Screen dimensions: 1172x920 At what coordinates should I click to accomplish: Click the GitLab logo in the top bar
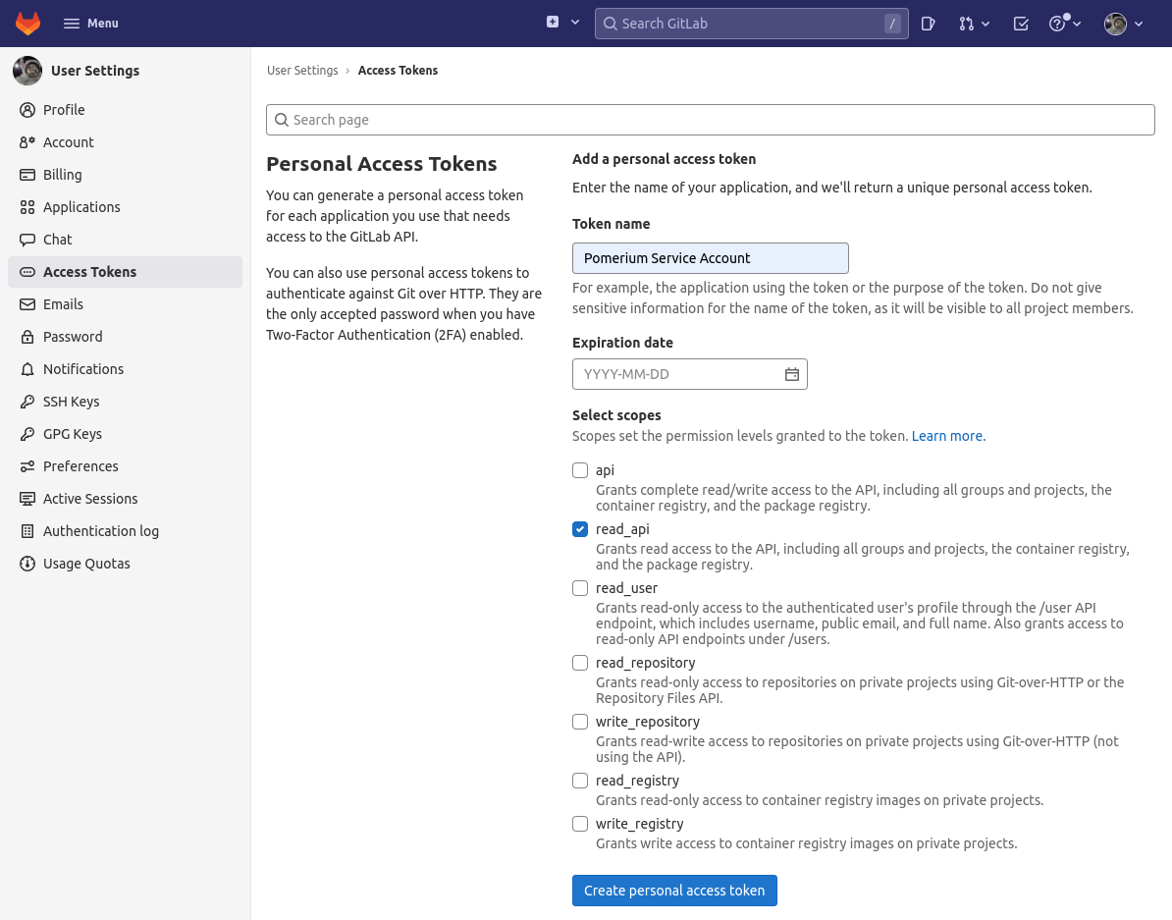pos(27,23)
